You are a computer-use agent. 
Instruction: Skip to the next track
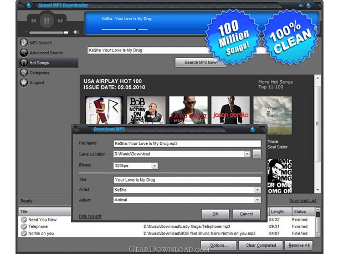click(60, 21)
